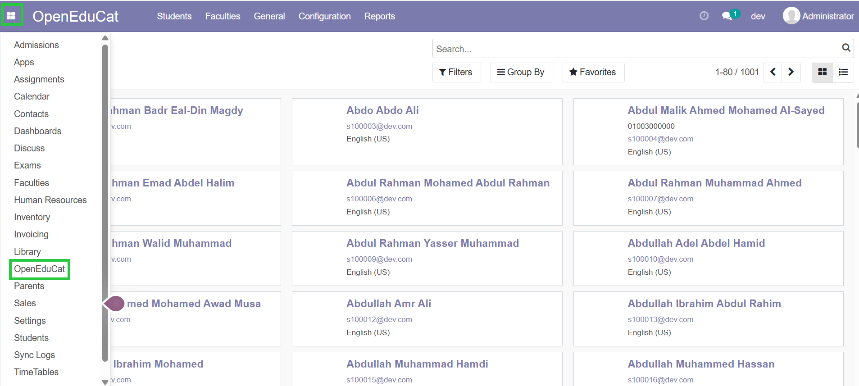Open Faculties in sidebar list

[x=32, y=183]
